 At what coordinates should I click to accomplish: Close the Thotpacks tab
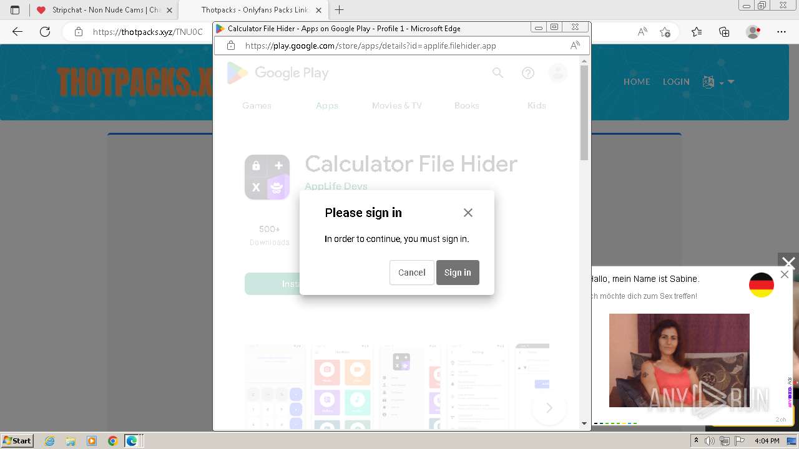[318, 10]
